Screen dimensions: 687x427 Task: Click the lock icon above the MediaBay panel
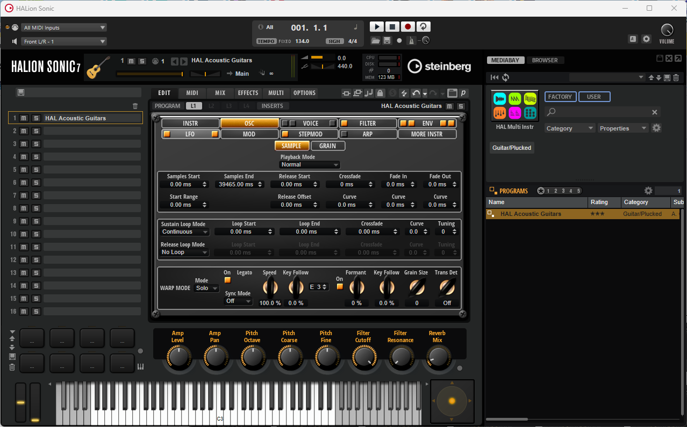pyautogui.click(x=660, y=59)
